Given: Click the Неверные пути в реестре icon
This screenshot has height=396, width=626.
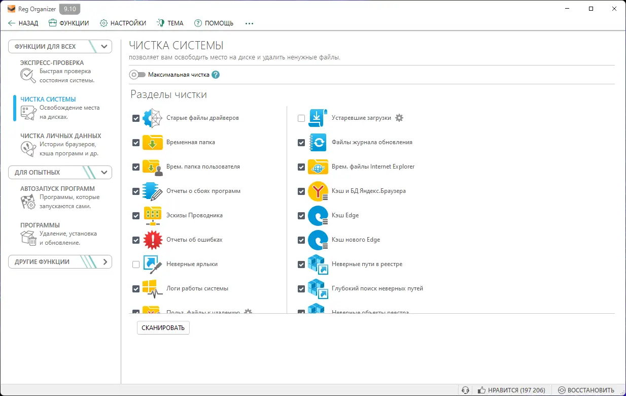Looking at the screenshot, I should (x=318, y=264).
